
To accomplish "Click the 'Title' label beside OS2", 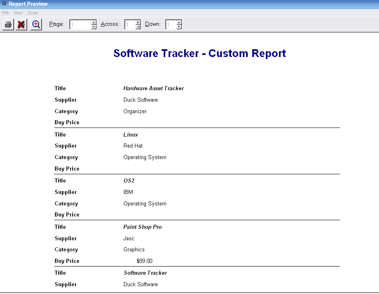I will 60,181.
